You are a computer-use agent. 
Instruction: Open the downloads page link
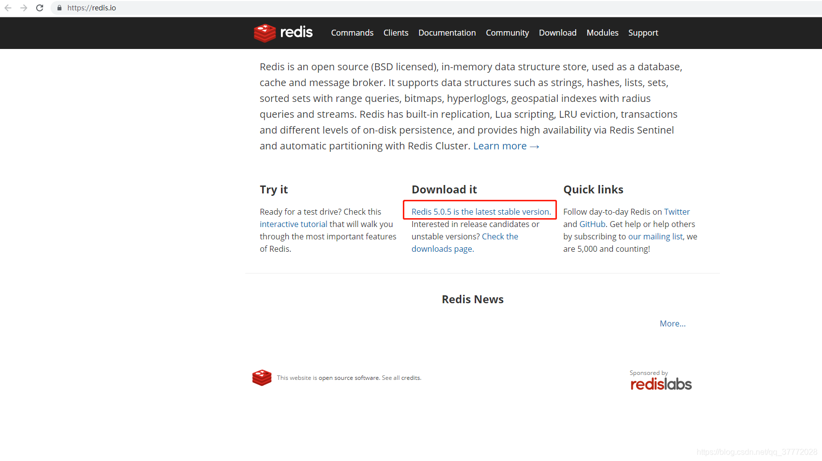441,249
